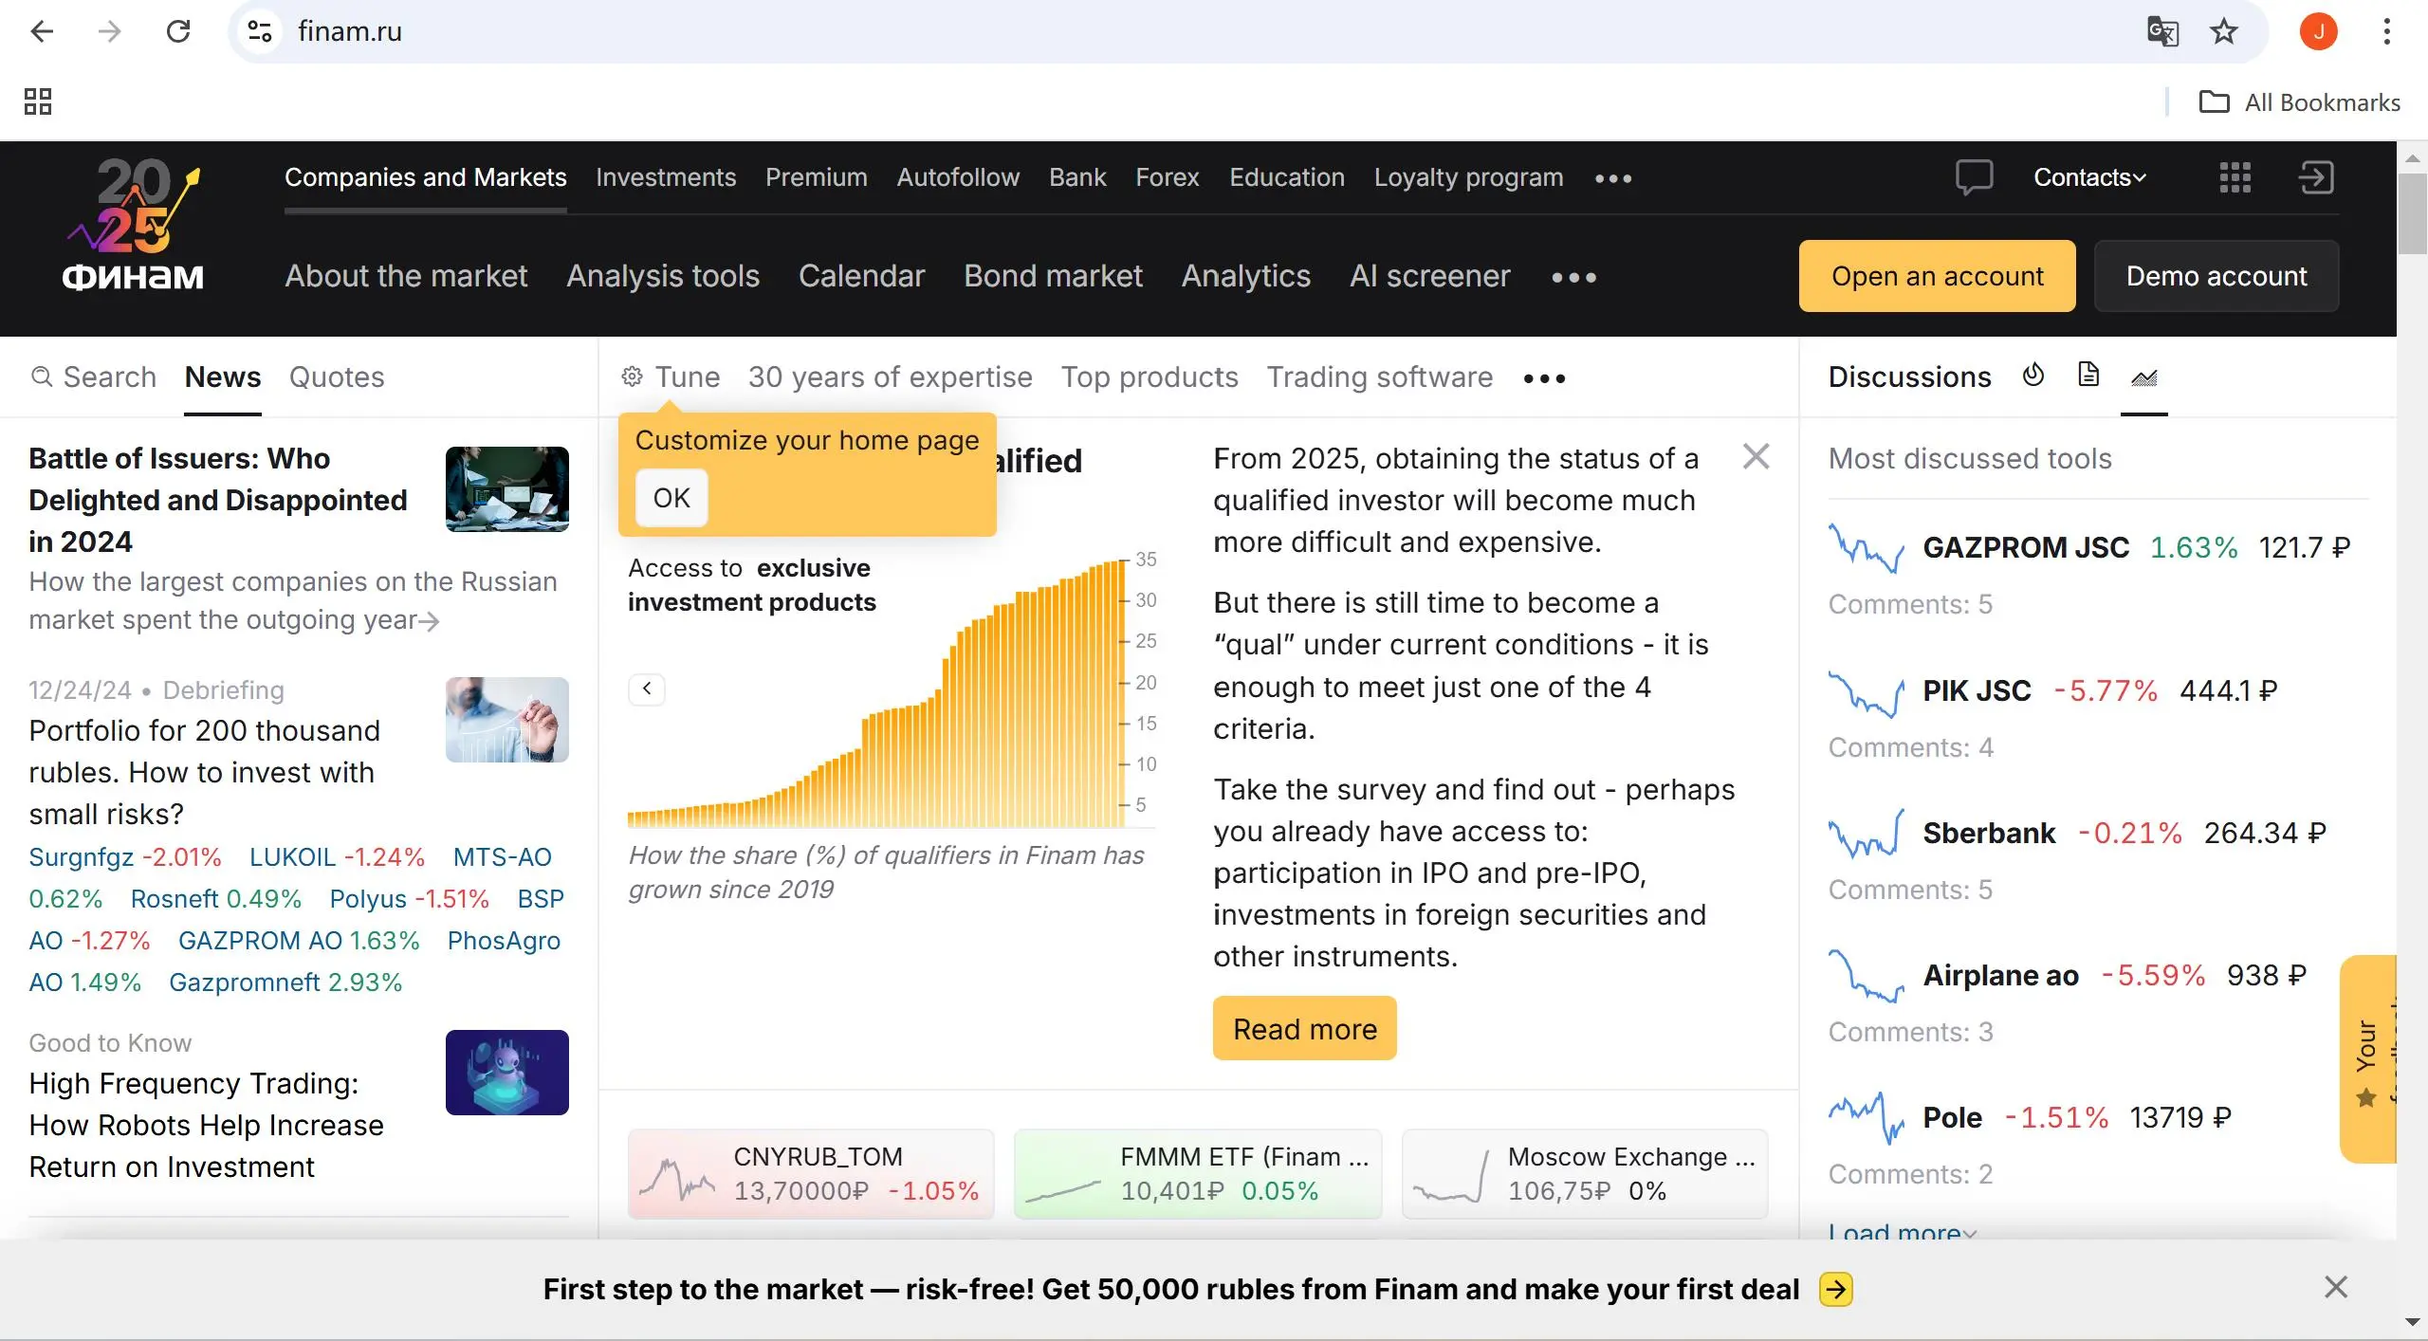The height and width of the screenshot is (1341, 2428).
Task: Open the browser apps grid shortcut
Action: 38,101
